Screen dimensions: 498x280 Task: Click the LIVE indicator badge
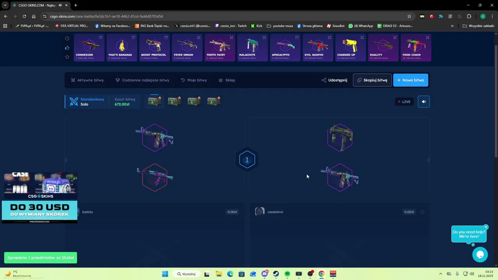coord(404,101)
